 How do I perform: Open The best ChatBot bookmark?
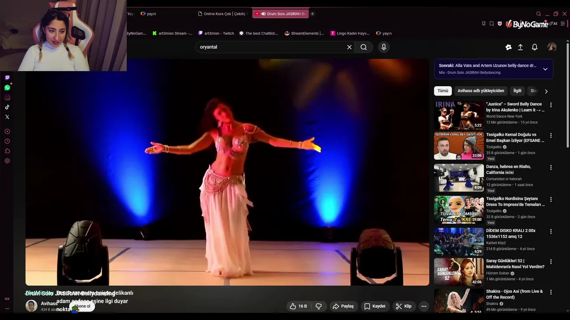(x=258, y=33)
